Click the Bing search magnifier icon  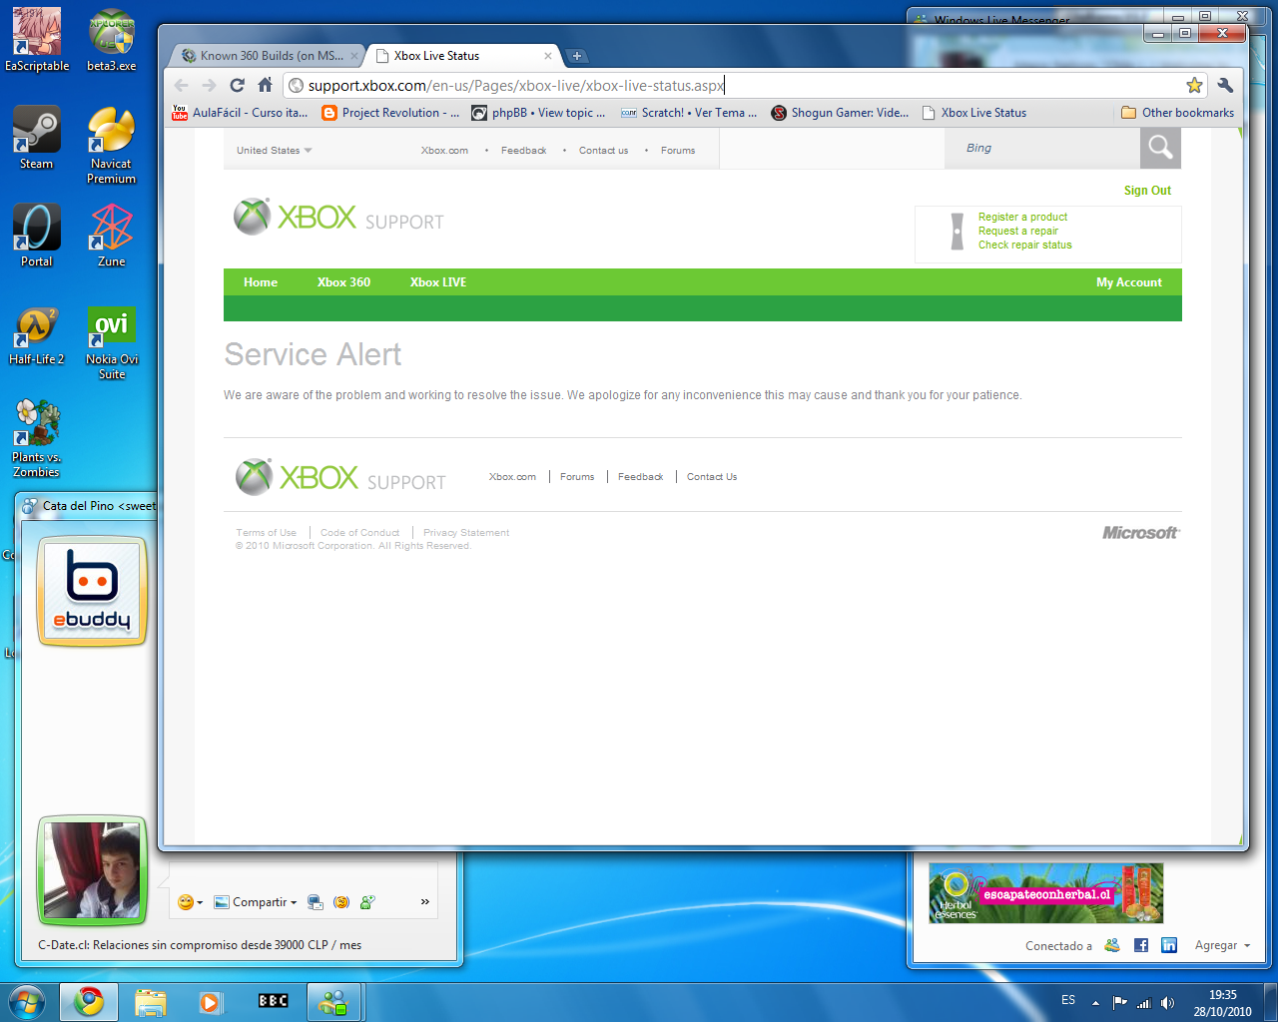pyautogui.click(x=1160, y=149)
